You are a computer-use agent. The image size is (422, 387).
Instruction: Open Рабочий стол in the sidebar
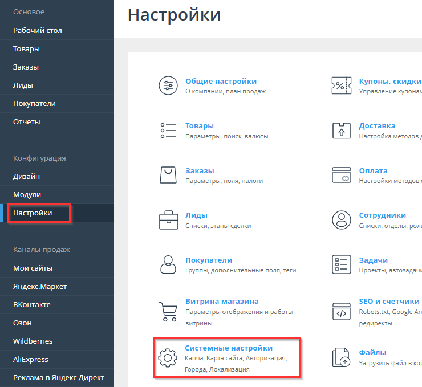point(38,30)
